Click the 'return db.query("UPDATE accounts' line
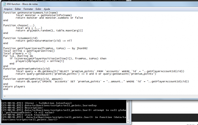This screenshot has height=125, width=198. tap(102, 81)
